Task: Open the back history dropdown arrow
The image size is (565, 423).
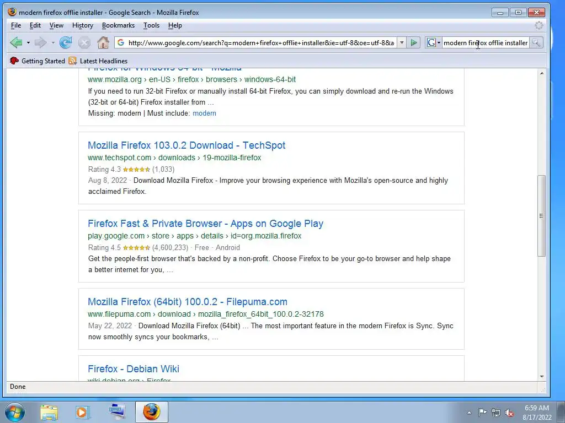Action: click(x=28, y=43)
